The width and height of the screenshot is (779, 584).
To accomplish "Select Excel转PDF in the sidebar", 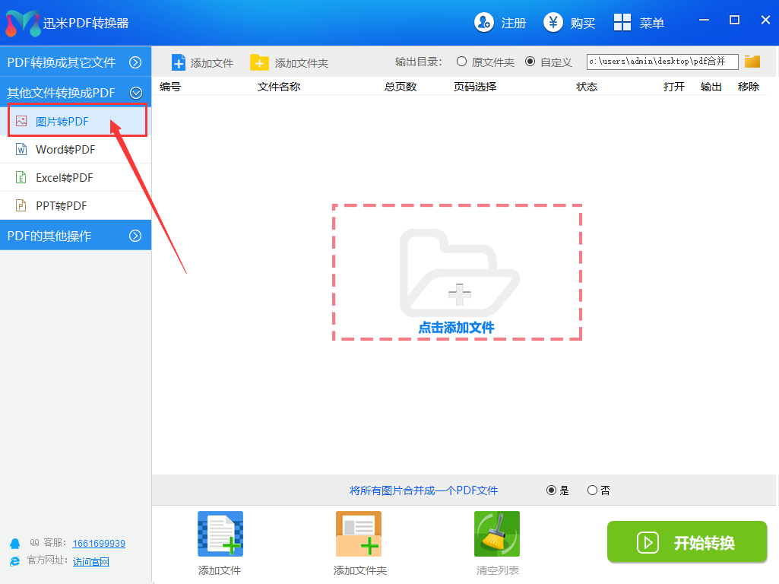I will pos(64,178).
